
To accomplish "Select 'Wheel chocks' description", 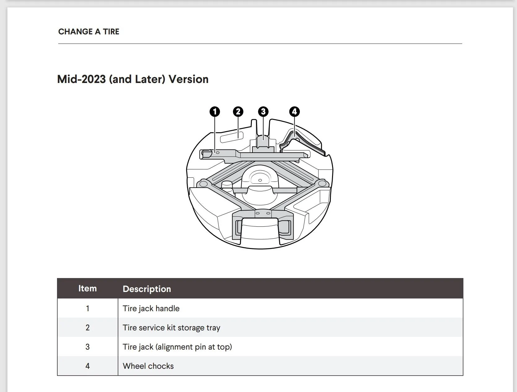I will click(x=148, y=366).
